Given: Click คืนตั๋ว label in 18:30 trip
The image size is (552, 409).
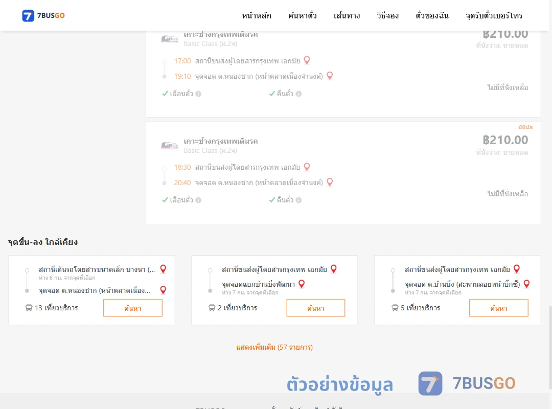Looking at the screenshot, I should coord(285,200).
